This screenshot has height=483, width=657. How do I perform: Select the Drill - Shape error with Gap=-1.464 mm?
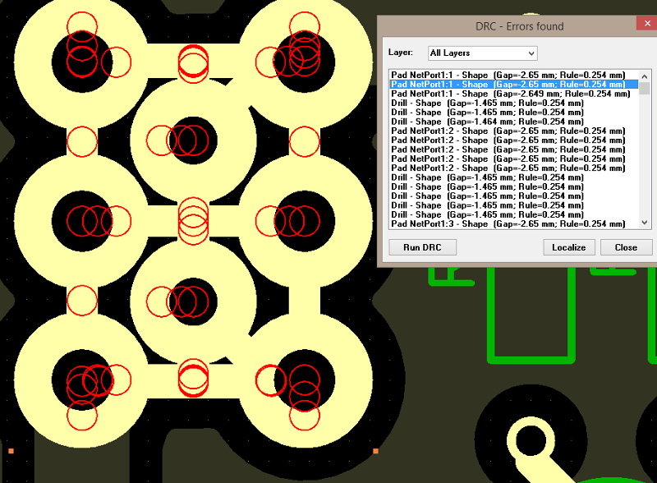tap(514, 122)
